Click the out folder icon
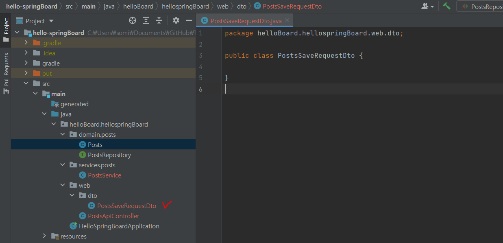The image size is (503, 243). click(37, 73)
